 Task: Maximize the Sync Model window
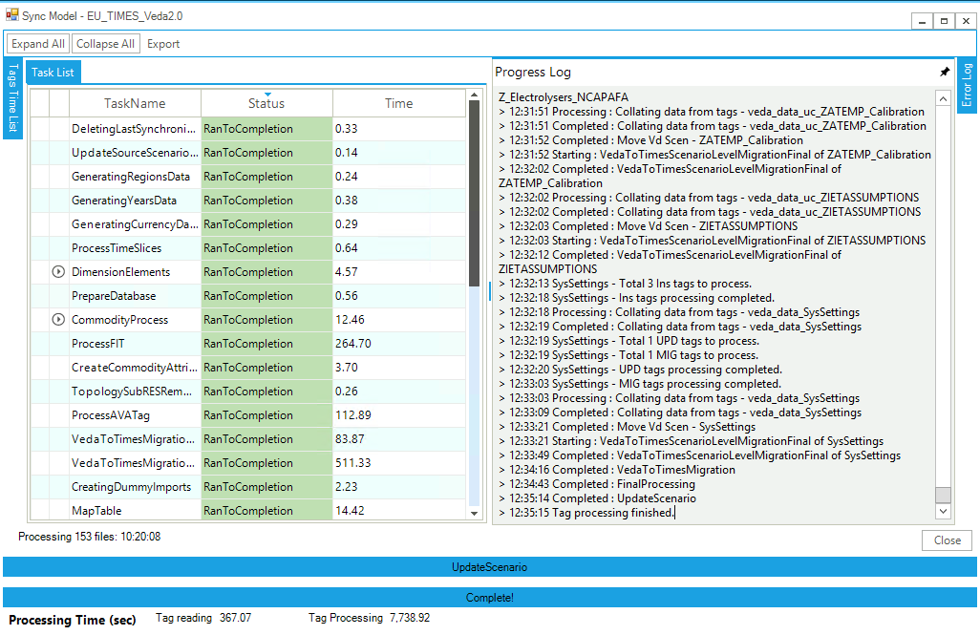(x=944, y=21)
